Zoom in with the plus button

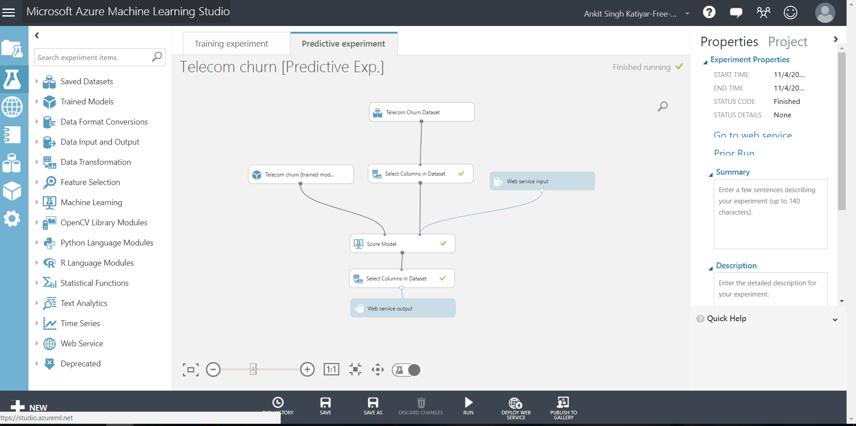tap(307, 370)
